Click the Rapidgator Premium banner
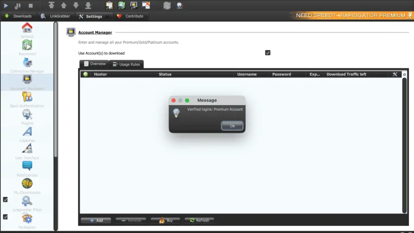Screen dimensions: 414x233 click(x=352, y=15)
